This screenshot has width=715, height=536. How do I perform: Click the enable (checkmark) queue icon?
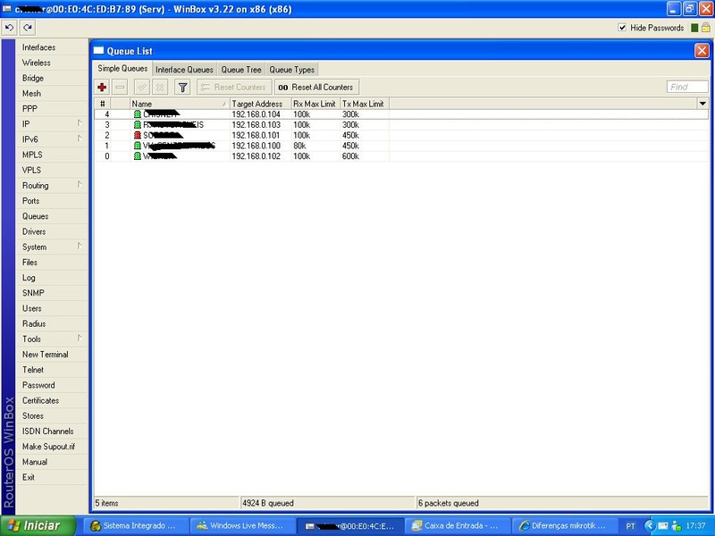[142, 87]
